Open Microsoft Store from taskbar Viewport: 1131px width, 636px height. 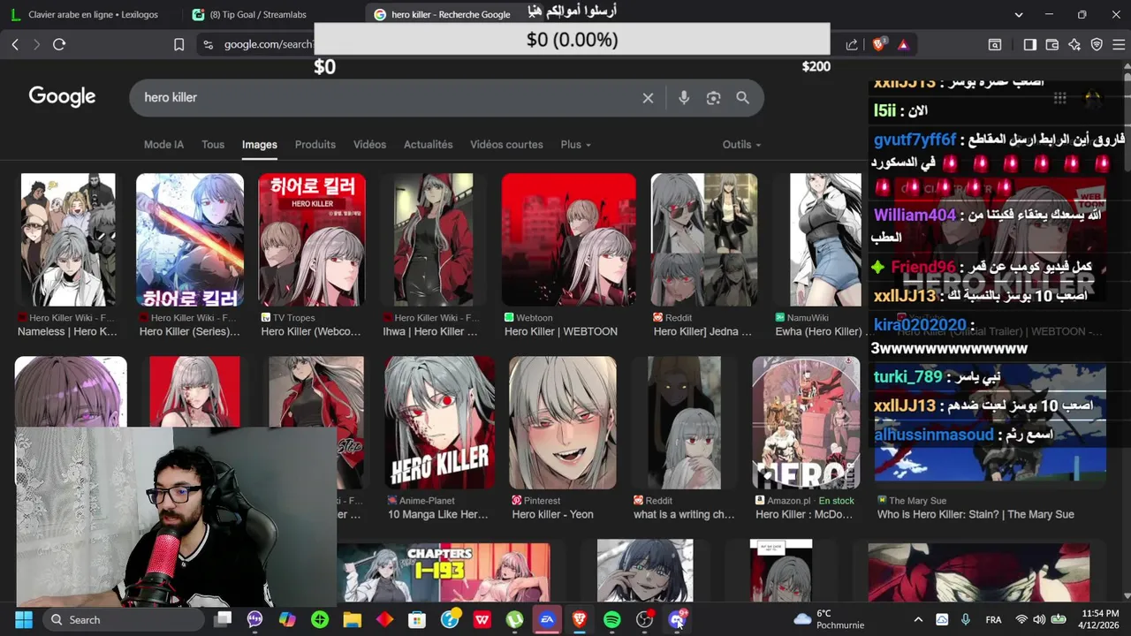417,619
